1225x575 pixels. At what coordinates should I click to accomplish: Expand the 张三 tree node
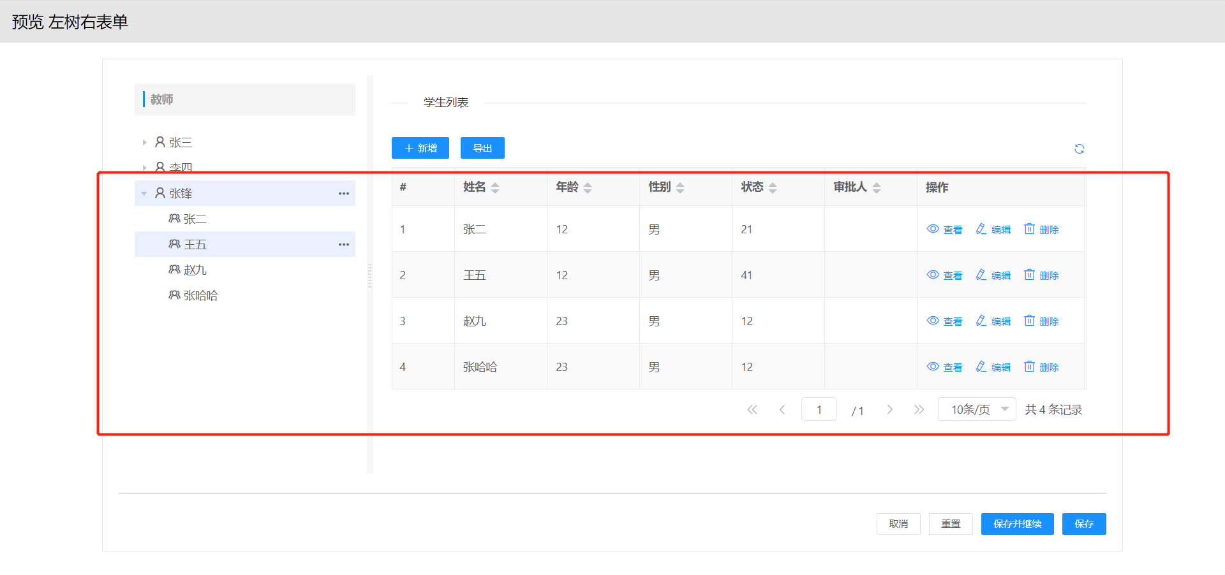(144, 142)
